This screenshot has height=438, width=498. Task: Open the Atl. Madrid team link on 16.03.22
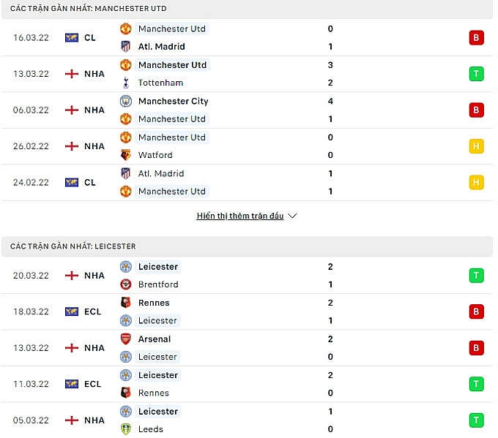[x=161, y=47]
